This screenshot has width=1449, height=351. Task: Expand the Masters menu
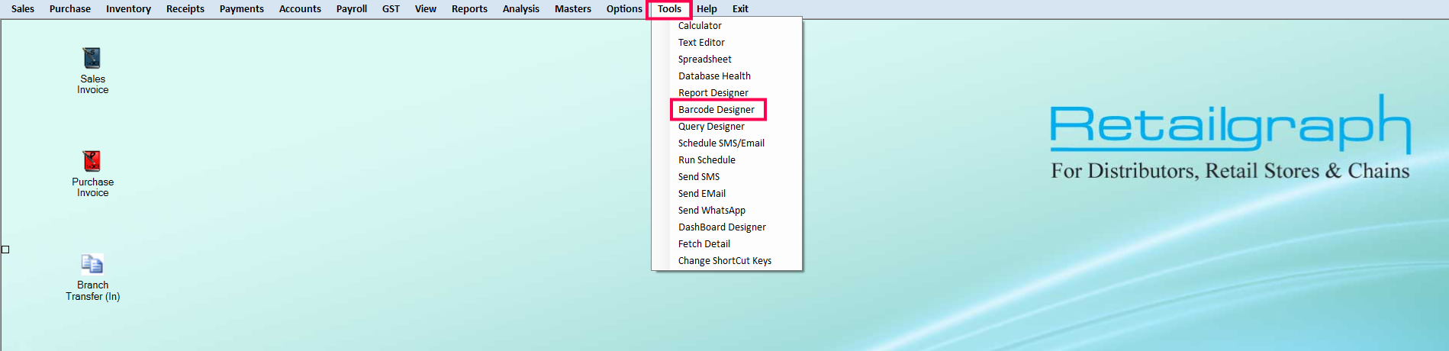pos(572,9)
